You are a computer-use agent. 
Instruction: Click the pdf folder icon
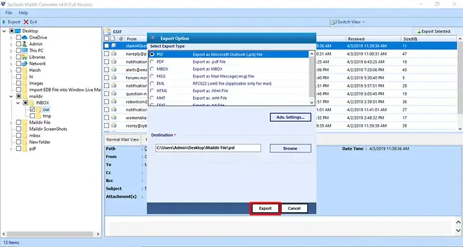tap(24, 148)
